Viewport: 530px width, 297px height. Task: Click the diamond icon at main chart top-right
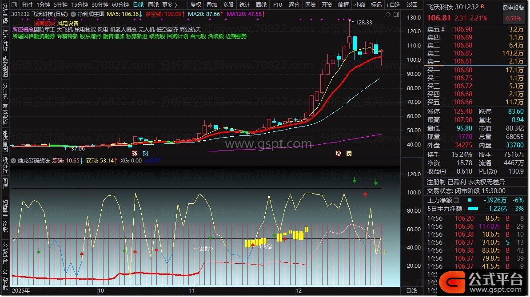click(x=388, y=14)
